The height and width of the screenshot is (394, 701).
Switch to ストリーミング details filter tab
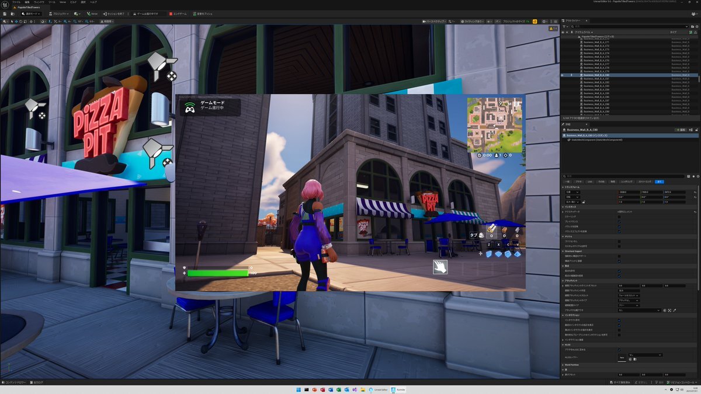tap(644, 182)
